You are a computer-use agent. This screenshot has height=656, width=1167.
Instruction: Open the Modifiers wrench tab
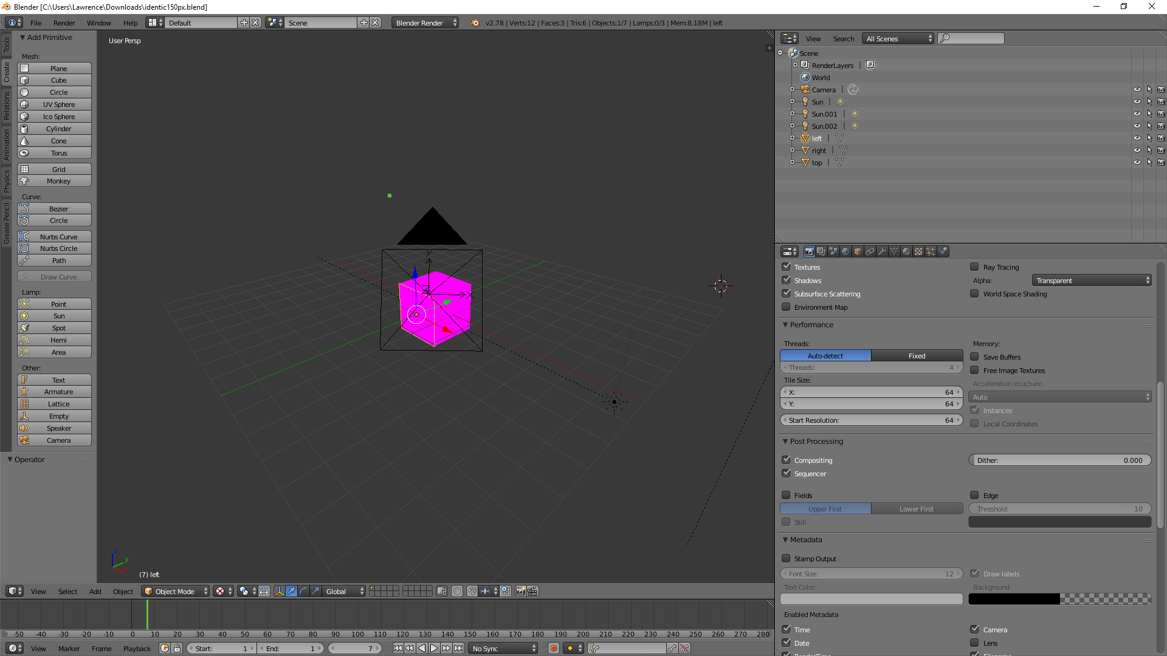(x=882, y=251)
